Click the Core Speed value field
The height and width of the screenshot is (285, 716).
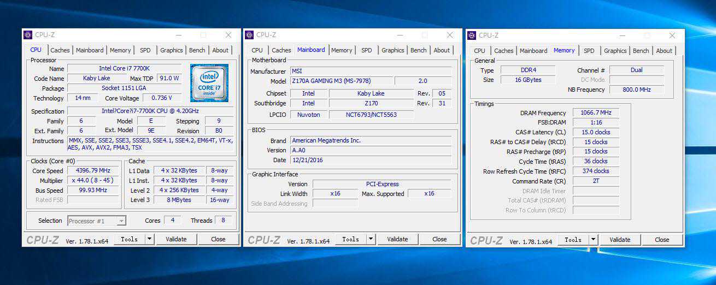pos(93,170)
